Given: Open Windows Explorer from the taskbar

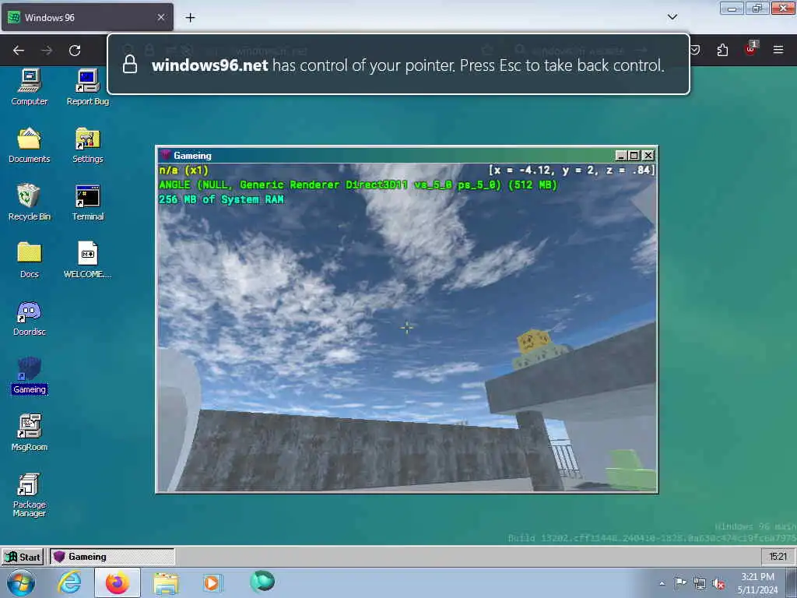Looking at the screenshot, I should [166, 582].
